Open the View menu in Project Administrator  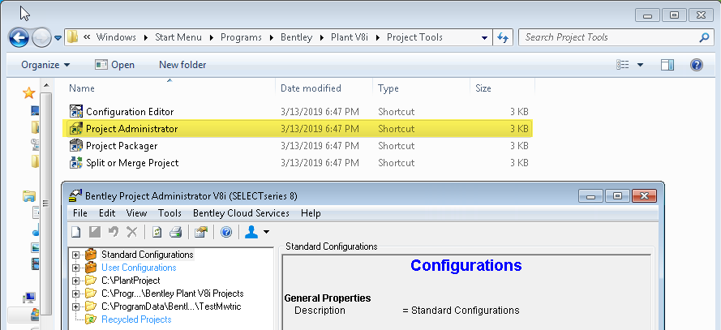point(136,213)
